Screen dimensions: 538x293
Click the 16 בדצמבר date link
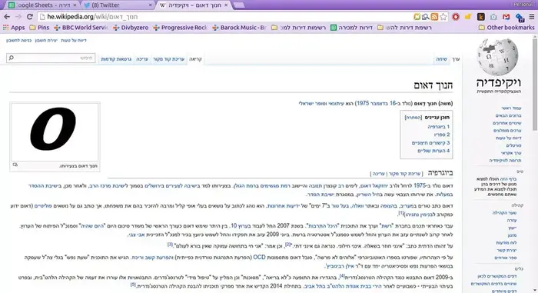point(384,103)
